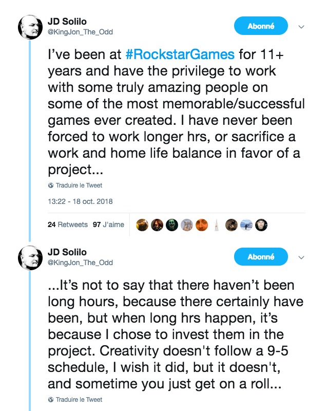Open the 13:22 - 18 oct. 2018 timestamp

click(80, 201)
